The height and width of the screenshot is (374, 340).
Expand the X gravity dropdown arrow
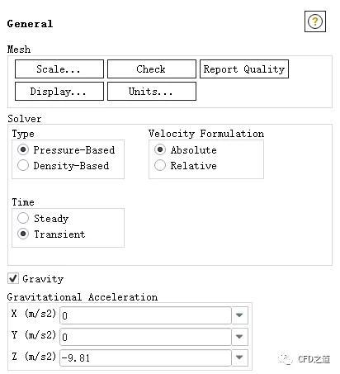(x=239, y=315)
